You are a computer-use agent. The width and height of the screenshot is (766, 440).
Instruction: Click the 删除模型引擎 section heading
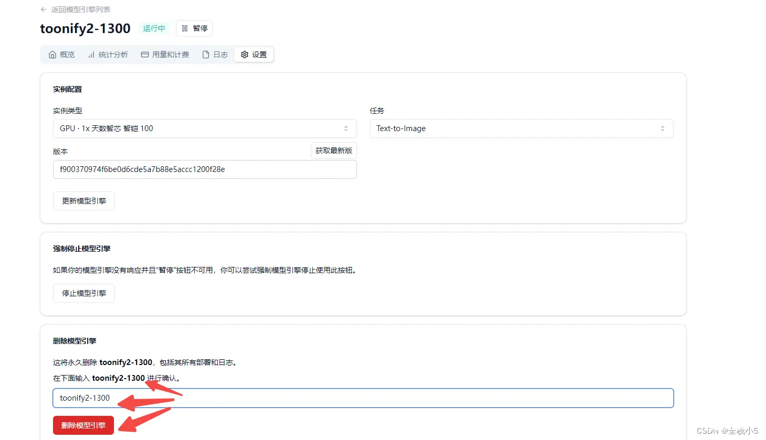coord(75,341)
